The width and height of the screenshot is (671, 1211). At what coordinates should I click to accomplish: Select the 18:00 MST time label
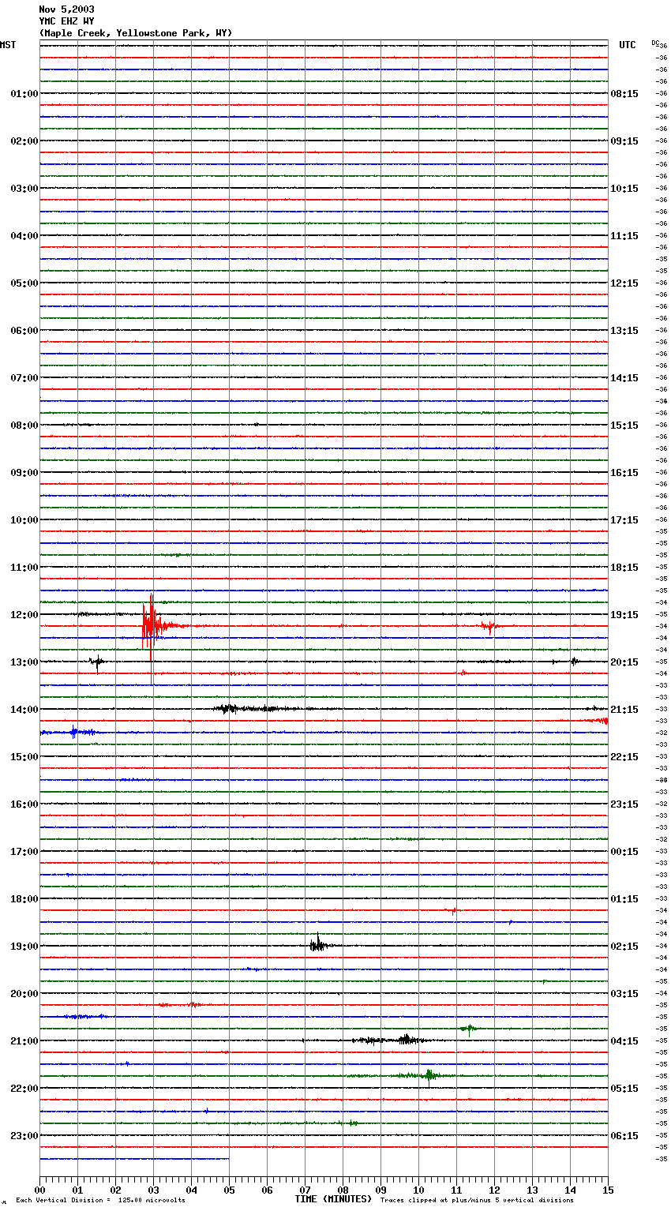24,899
